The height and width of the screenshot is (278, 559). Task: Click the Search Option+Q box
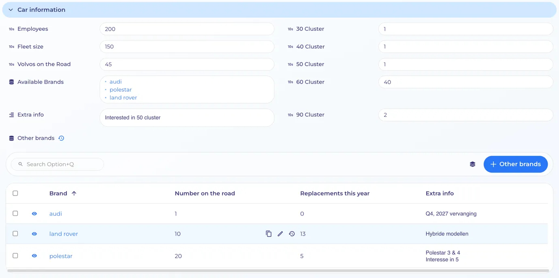pyautogui.click(x=57, y=164)
